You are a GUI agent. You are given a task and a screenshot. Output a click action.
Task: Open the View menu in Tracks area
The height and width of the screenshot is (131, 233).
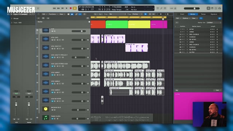click(62, 14)
